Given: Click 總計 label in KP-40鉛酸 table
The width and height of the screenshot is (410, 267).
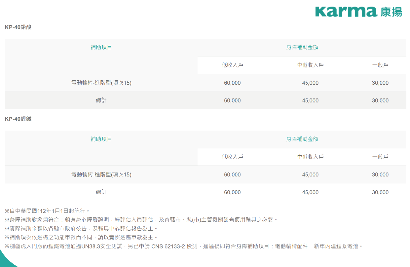Looking at the screenshot, I should tap(101, 100).
